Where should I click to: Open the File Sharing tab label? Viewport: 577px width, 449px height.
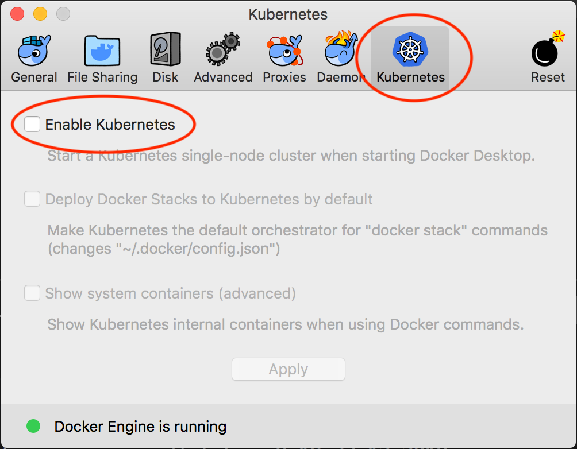(x=102, y=77)
